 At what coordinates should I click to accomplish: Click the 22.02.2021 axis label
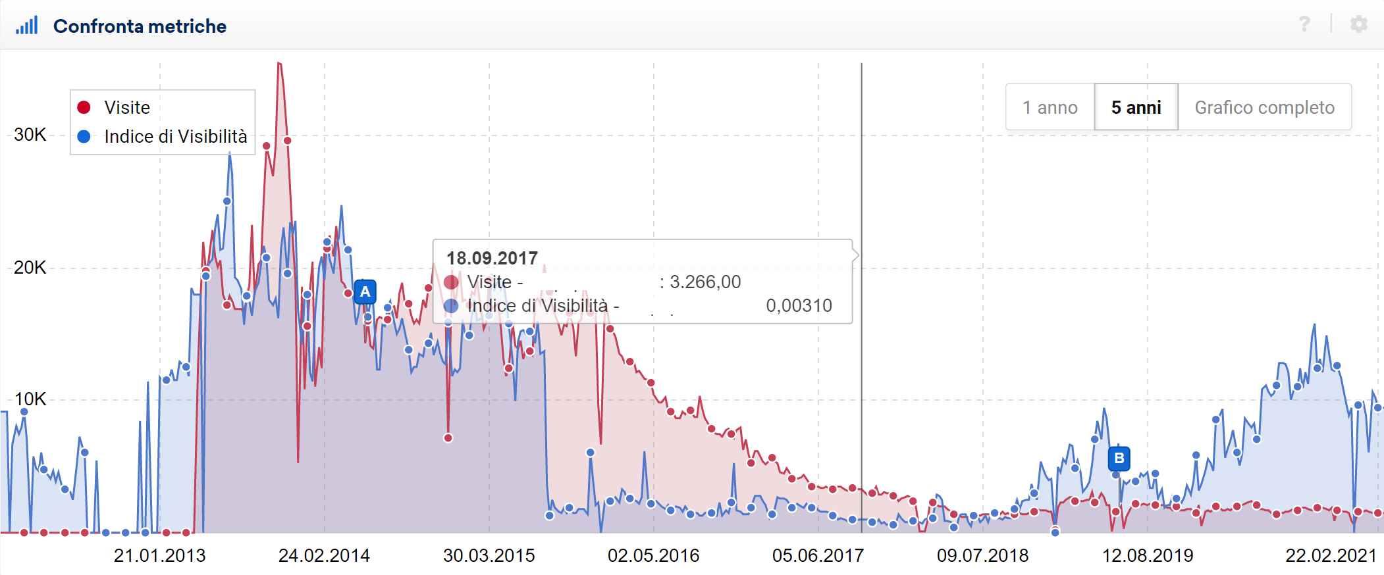click(1331, 556)
